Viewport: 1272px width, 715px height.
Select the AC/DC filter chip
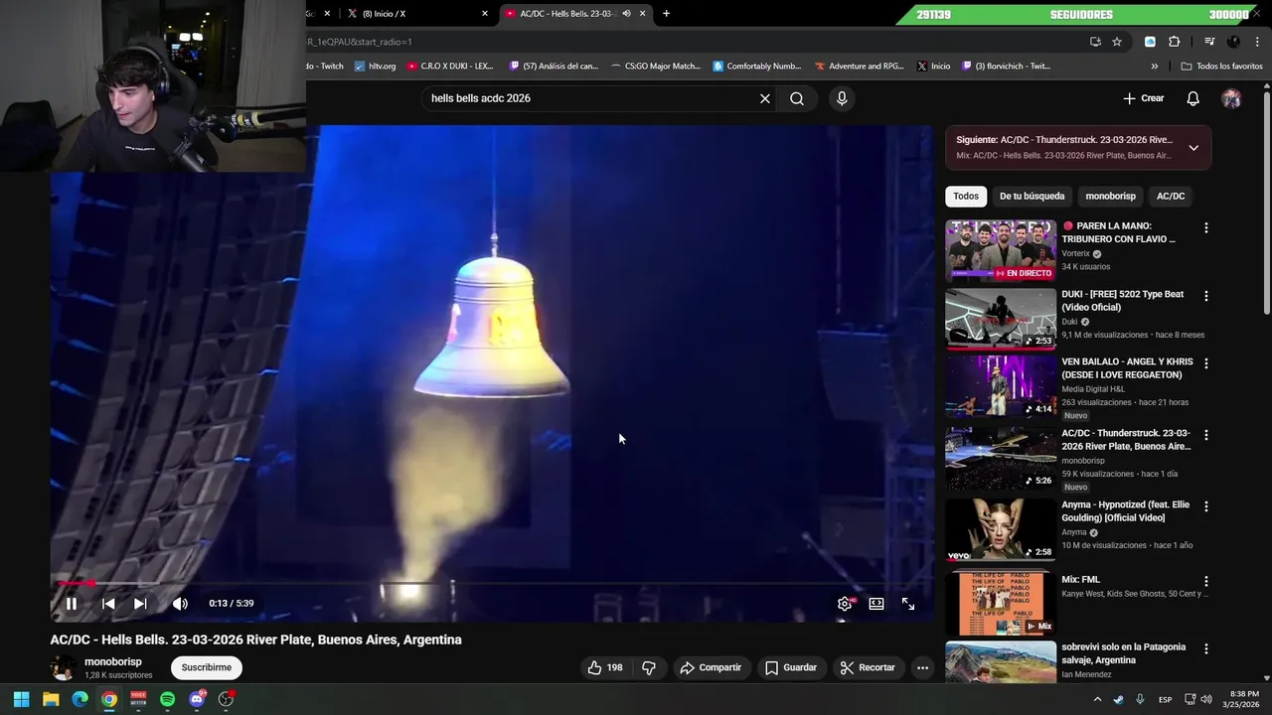coord(1171,196)
